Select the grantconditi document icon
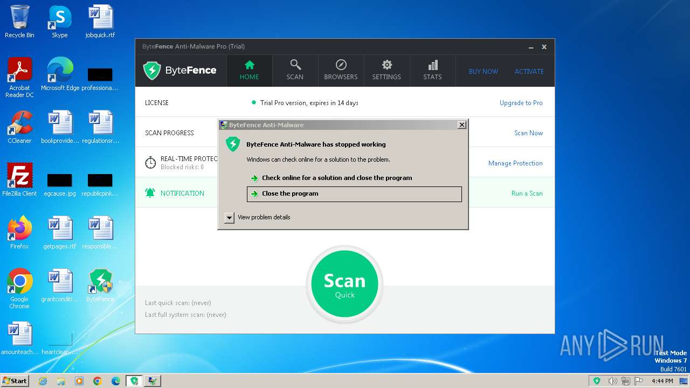 (x=60, y=286)
